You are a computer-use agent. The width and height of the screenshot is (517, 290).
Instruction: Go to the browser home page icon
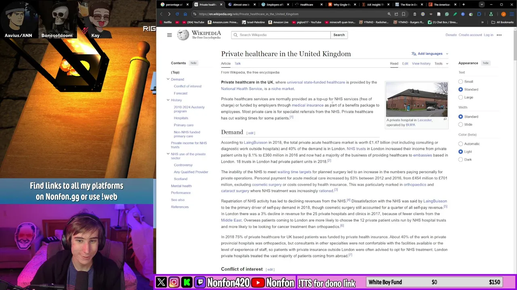[185, 14]
